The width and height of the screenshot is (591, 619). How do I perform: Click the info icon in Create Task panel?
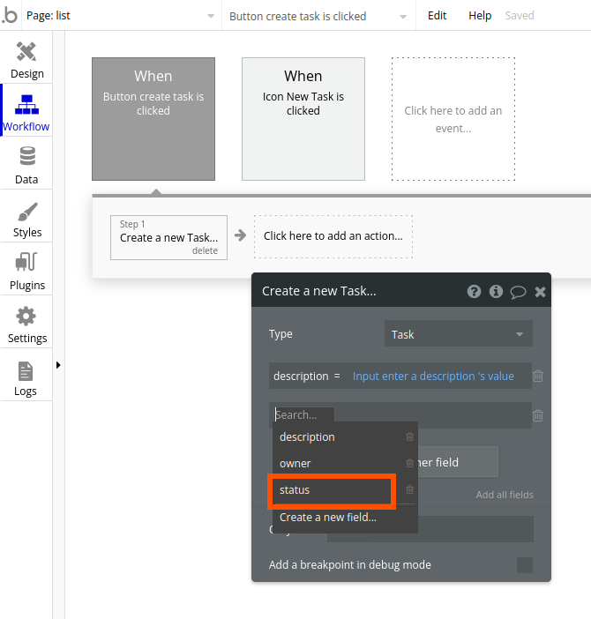click(496, 291)
